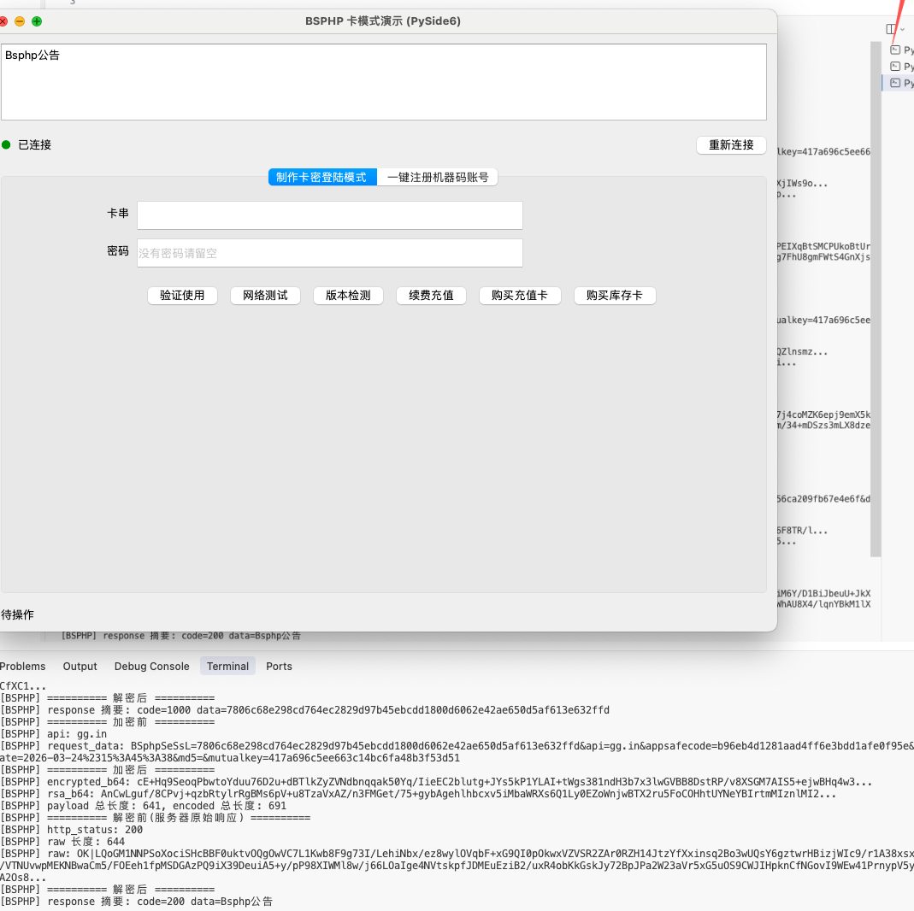Click the 已连接 connection label
Screen dimensions: 914x911
tap(34, 145)
